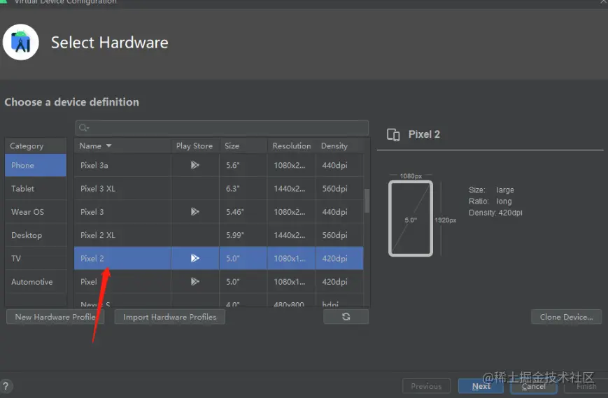Click the Play Store column header
This screenshot has width=608, height=398.
point(195,145)
